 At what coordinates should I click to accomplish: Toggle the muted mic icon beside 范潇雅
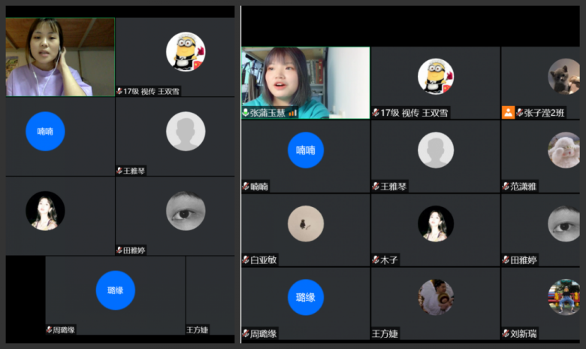[506, 187]
